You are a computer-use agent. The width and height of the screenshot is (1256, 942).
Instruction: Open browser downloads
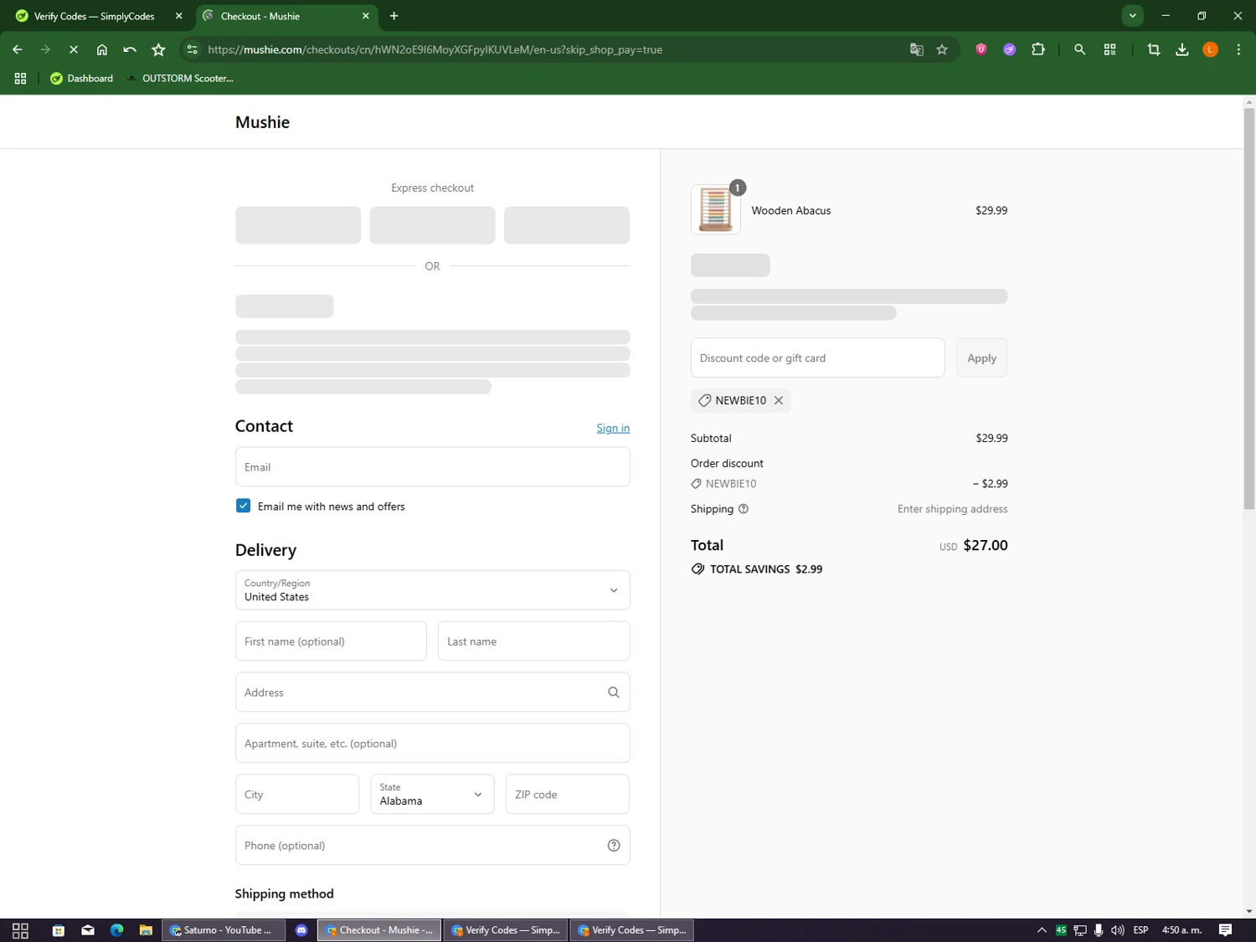(x=1182, y=49)
